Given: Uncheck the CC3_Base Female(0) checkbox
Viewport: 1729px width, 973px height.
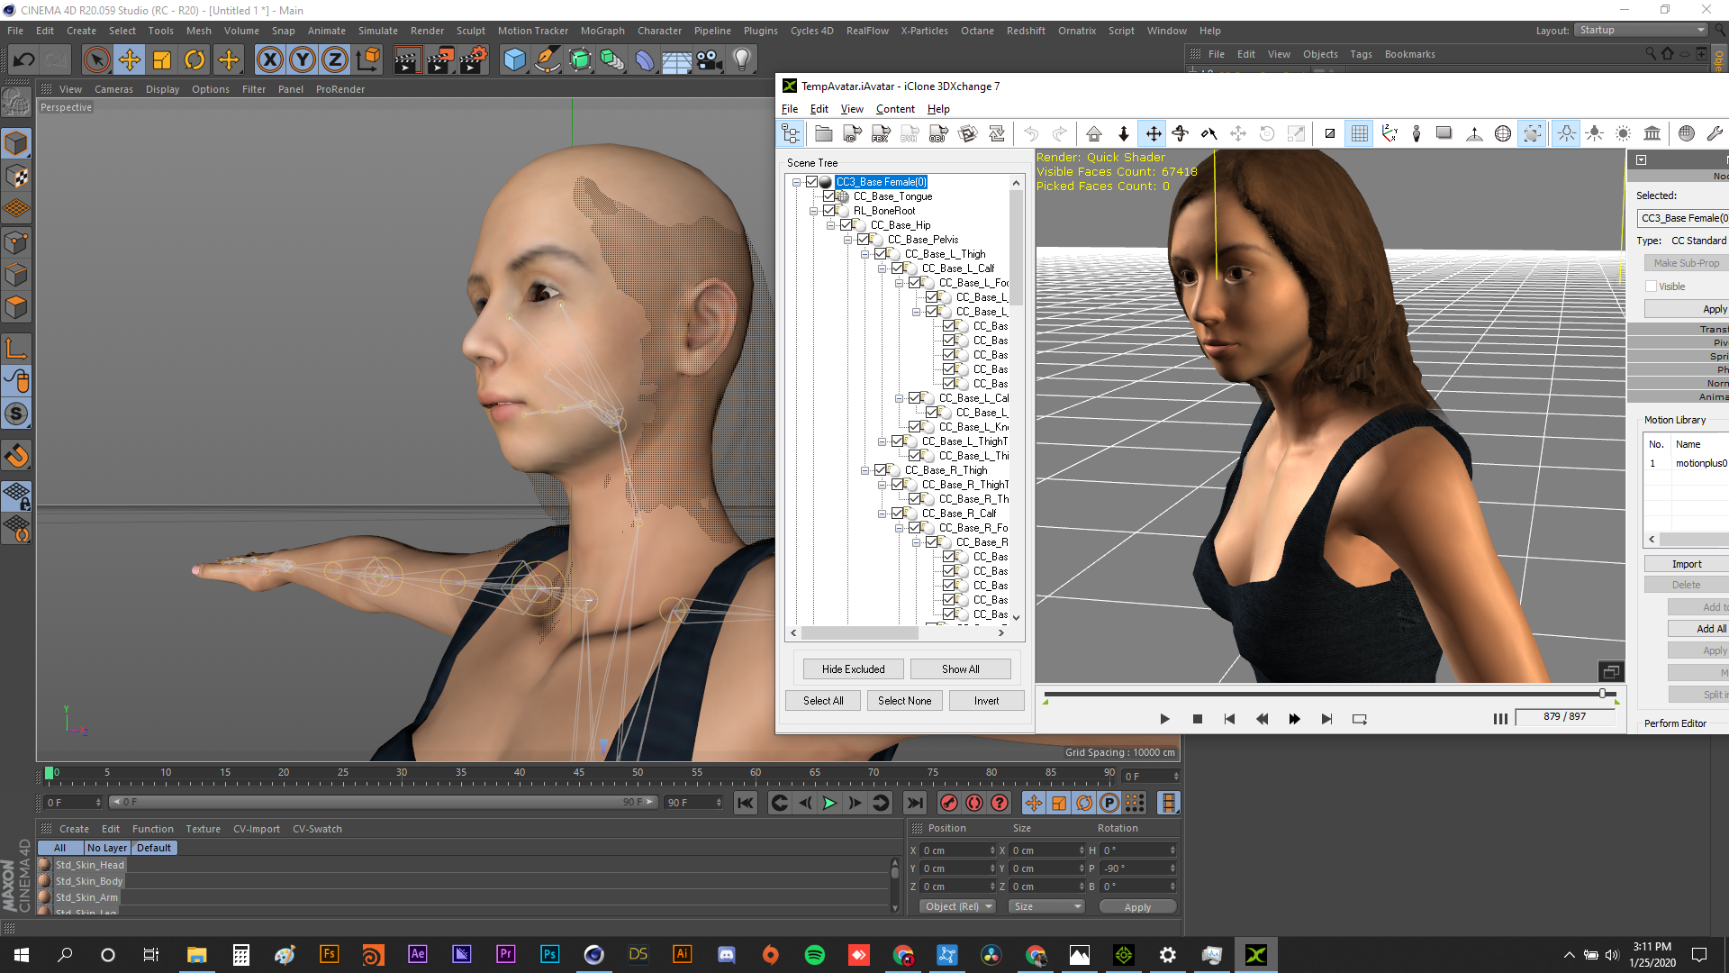Looking at the screenshot, I should pos(811,182).
